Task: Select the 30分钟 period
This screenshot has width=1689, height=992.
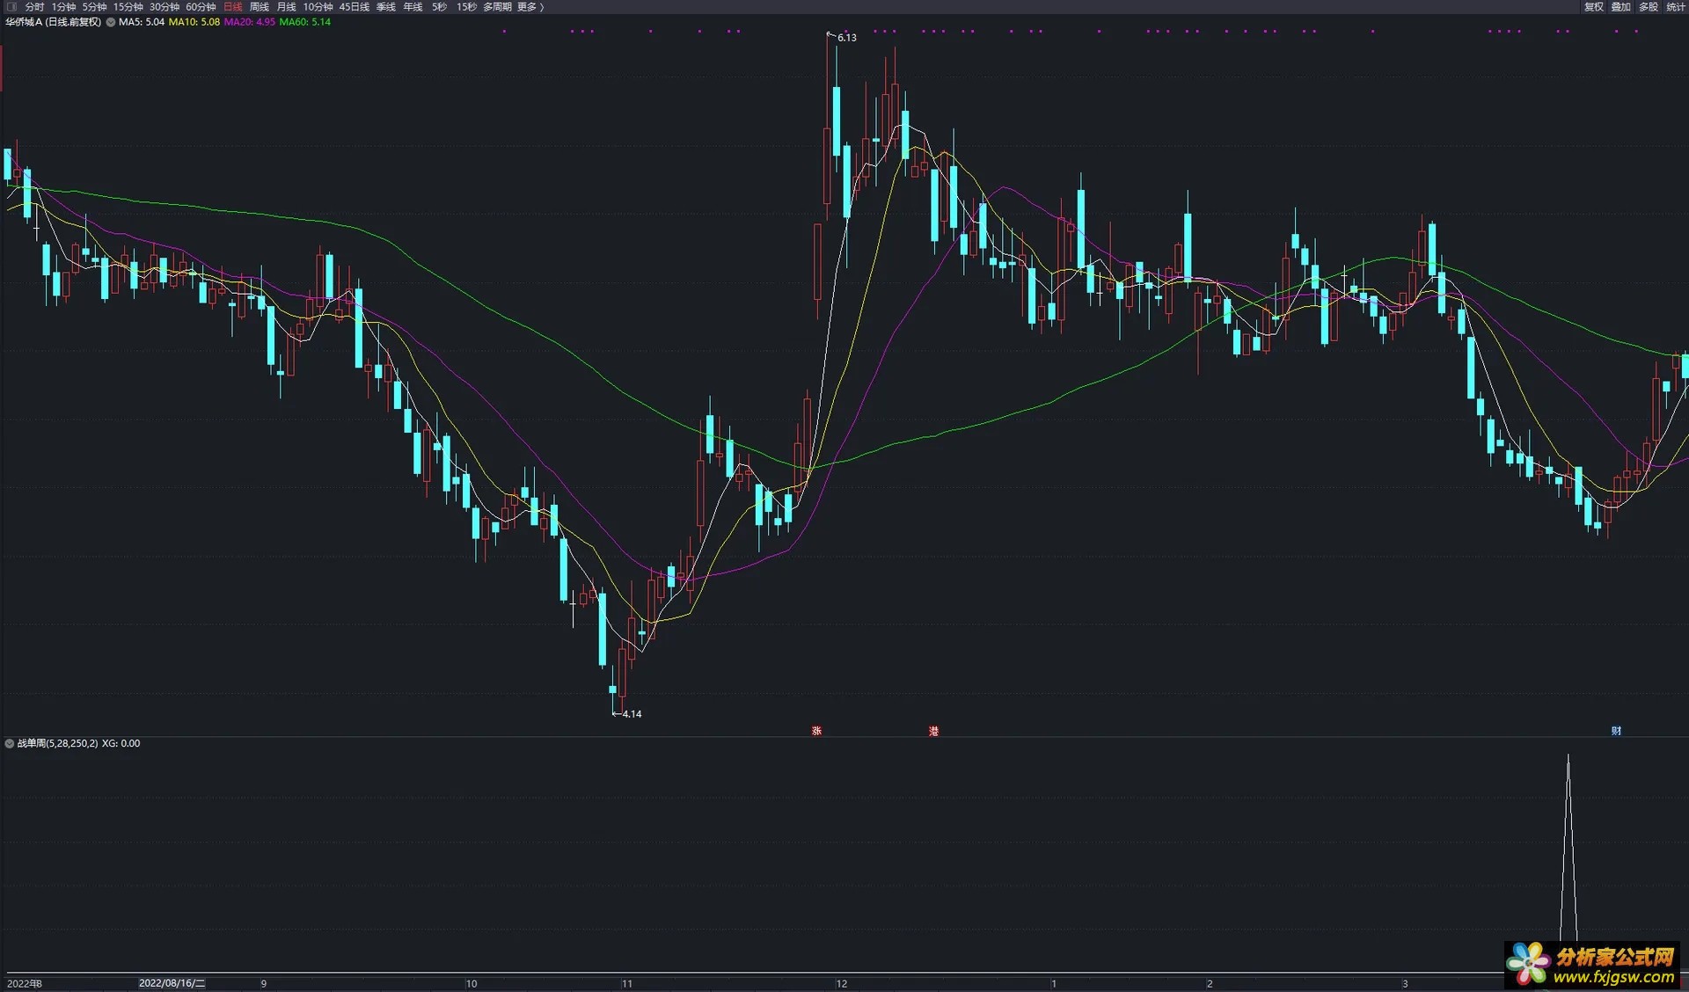Action: click(165, 7)
